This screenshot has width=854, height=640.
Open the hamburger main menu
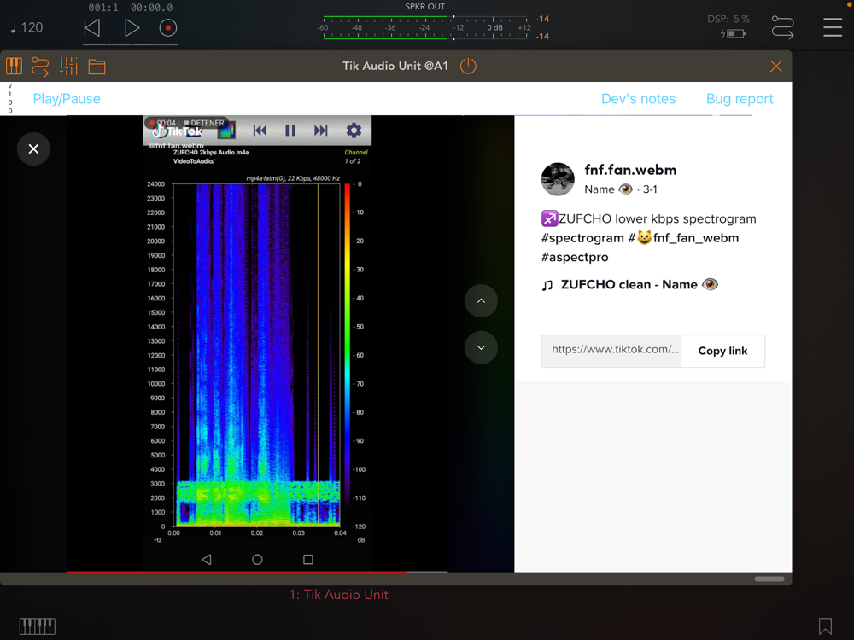[833, 28]
